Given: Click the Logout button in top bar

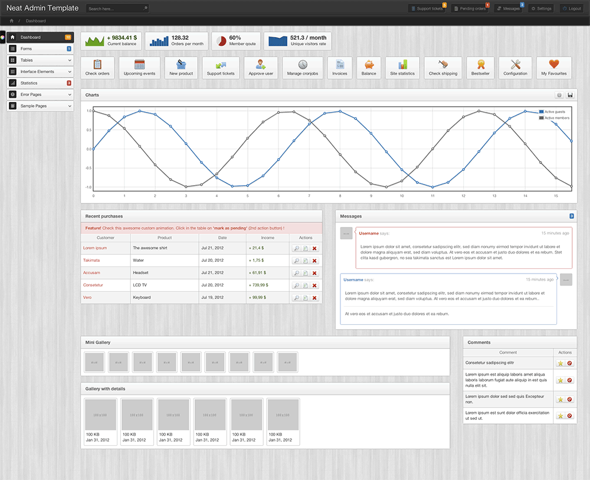Looking at the screenshot, I should tap(572, 9).
